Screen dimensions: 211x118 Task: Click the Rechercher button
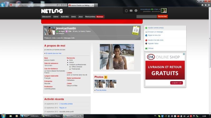tap(162, 17)
